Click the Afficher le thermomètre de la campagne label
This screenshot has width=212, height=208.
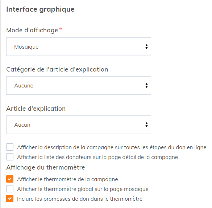click(x=67, y=179)
